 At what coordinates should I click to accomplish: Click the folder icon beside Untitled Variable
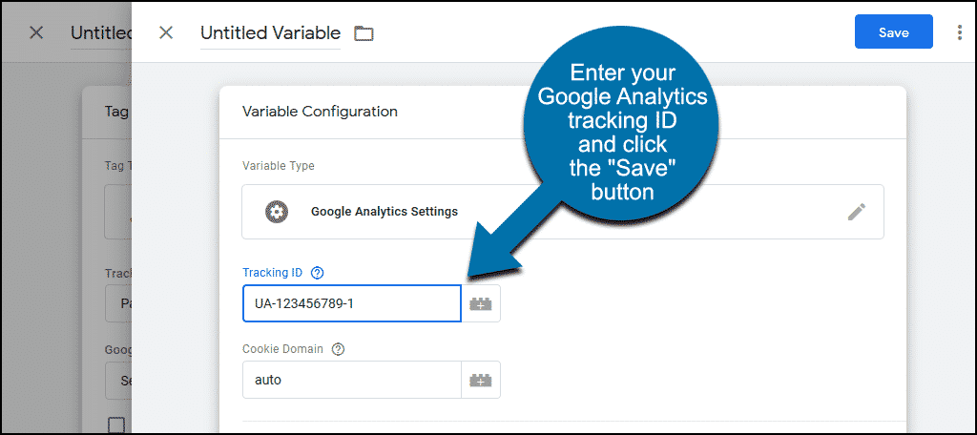tap(364, 33)
